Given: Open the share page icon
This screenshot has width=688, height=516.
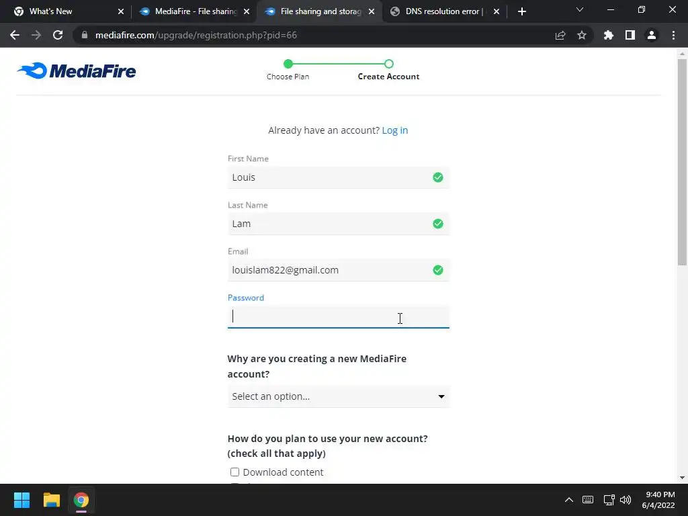Looking at the screenshot, I should pyautogui.click(x=560, y=35).
